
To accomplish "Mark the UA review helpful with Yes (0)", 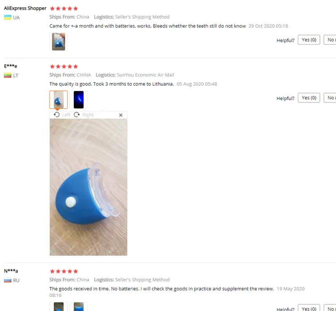I will pyautogui.click(x=309, y=40).
